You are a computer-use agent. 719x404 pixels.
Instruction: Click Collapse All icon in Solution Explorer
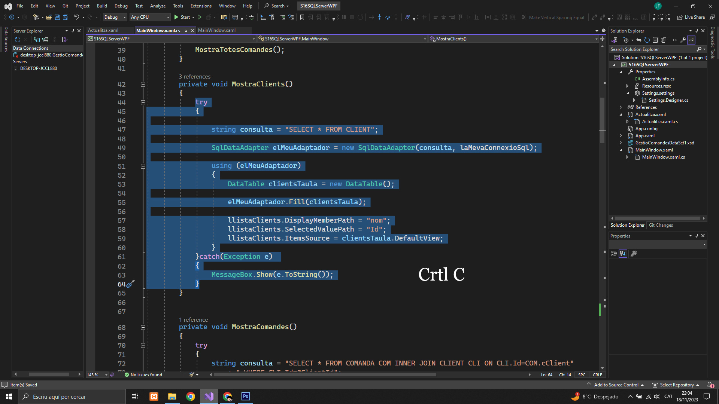tap(655, 40)
